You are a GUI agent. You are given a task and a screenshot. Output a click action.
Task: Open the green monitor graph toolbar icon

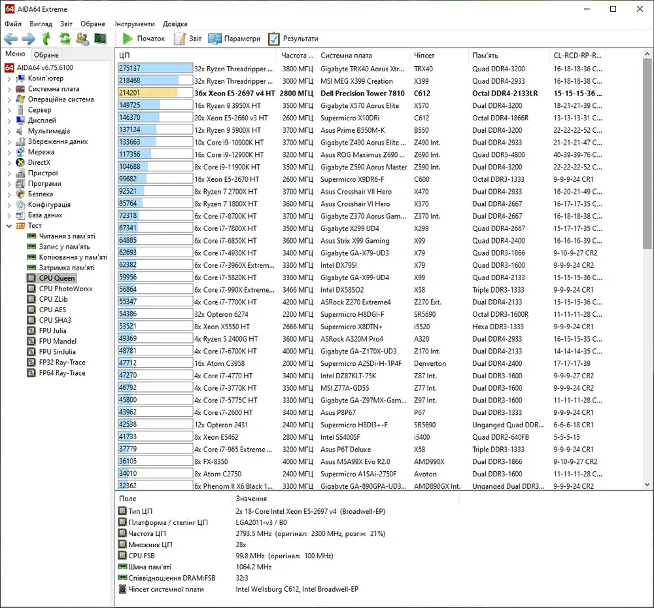pyautogui.click(x=100, y=39)
